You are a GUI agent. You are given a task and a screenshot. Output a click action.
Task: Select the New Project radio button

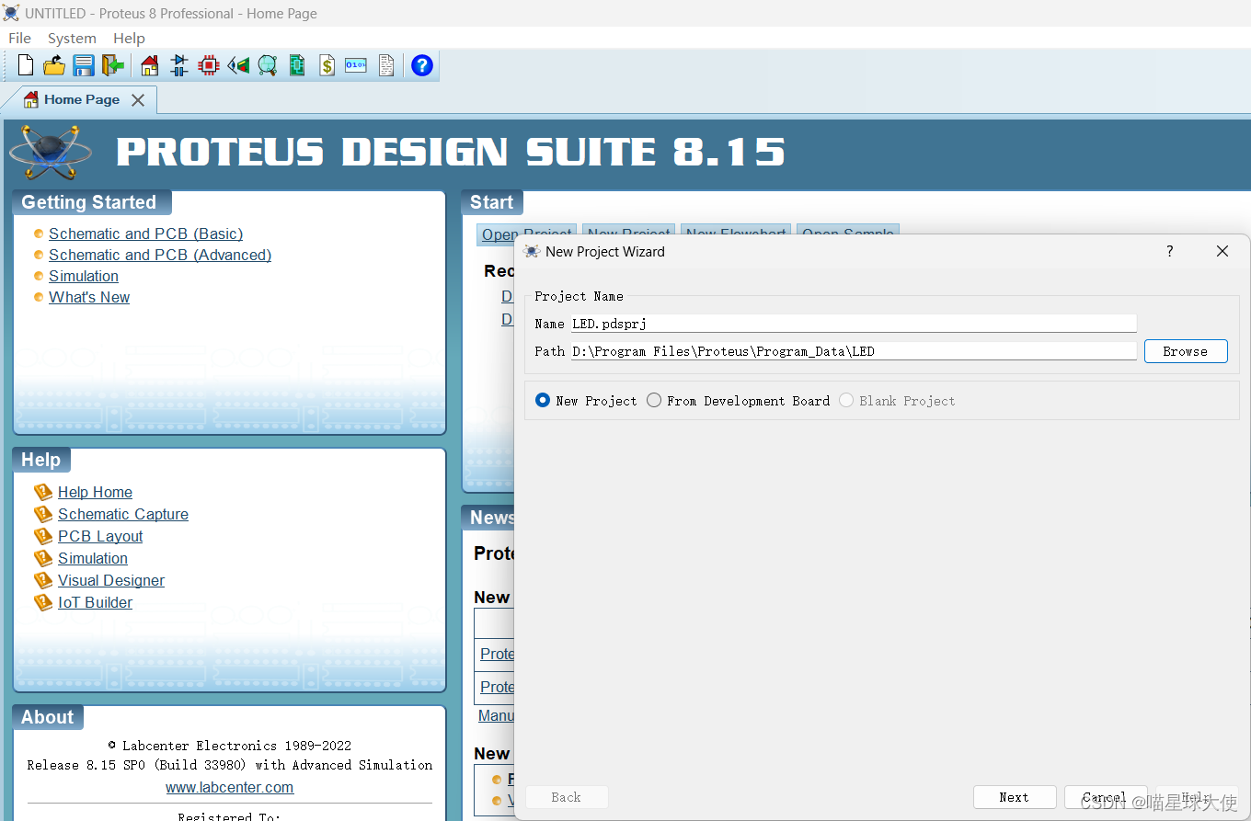coord(542,400)
